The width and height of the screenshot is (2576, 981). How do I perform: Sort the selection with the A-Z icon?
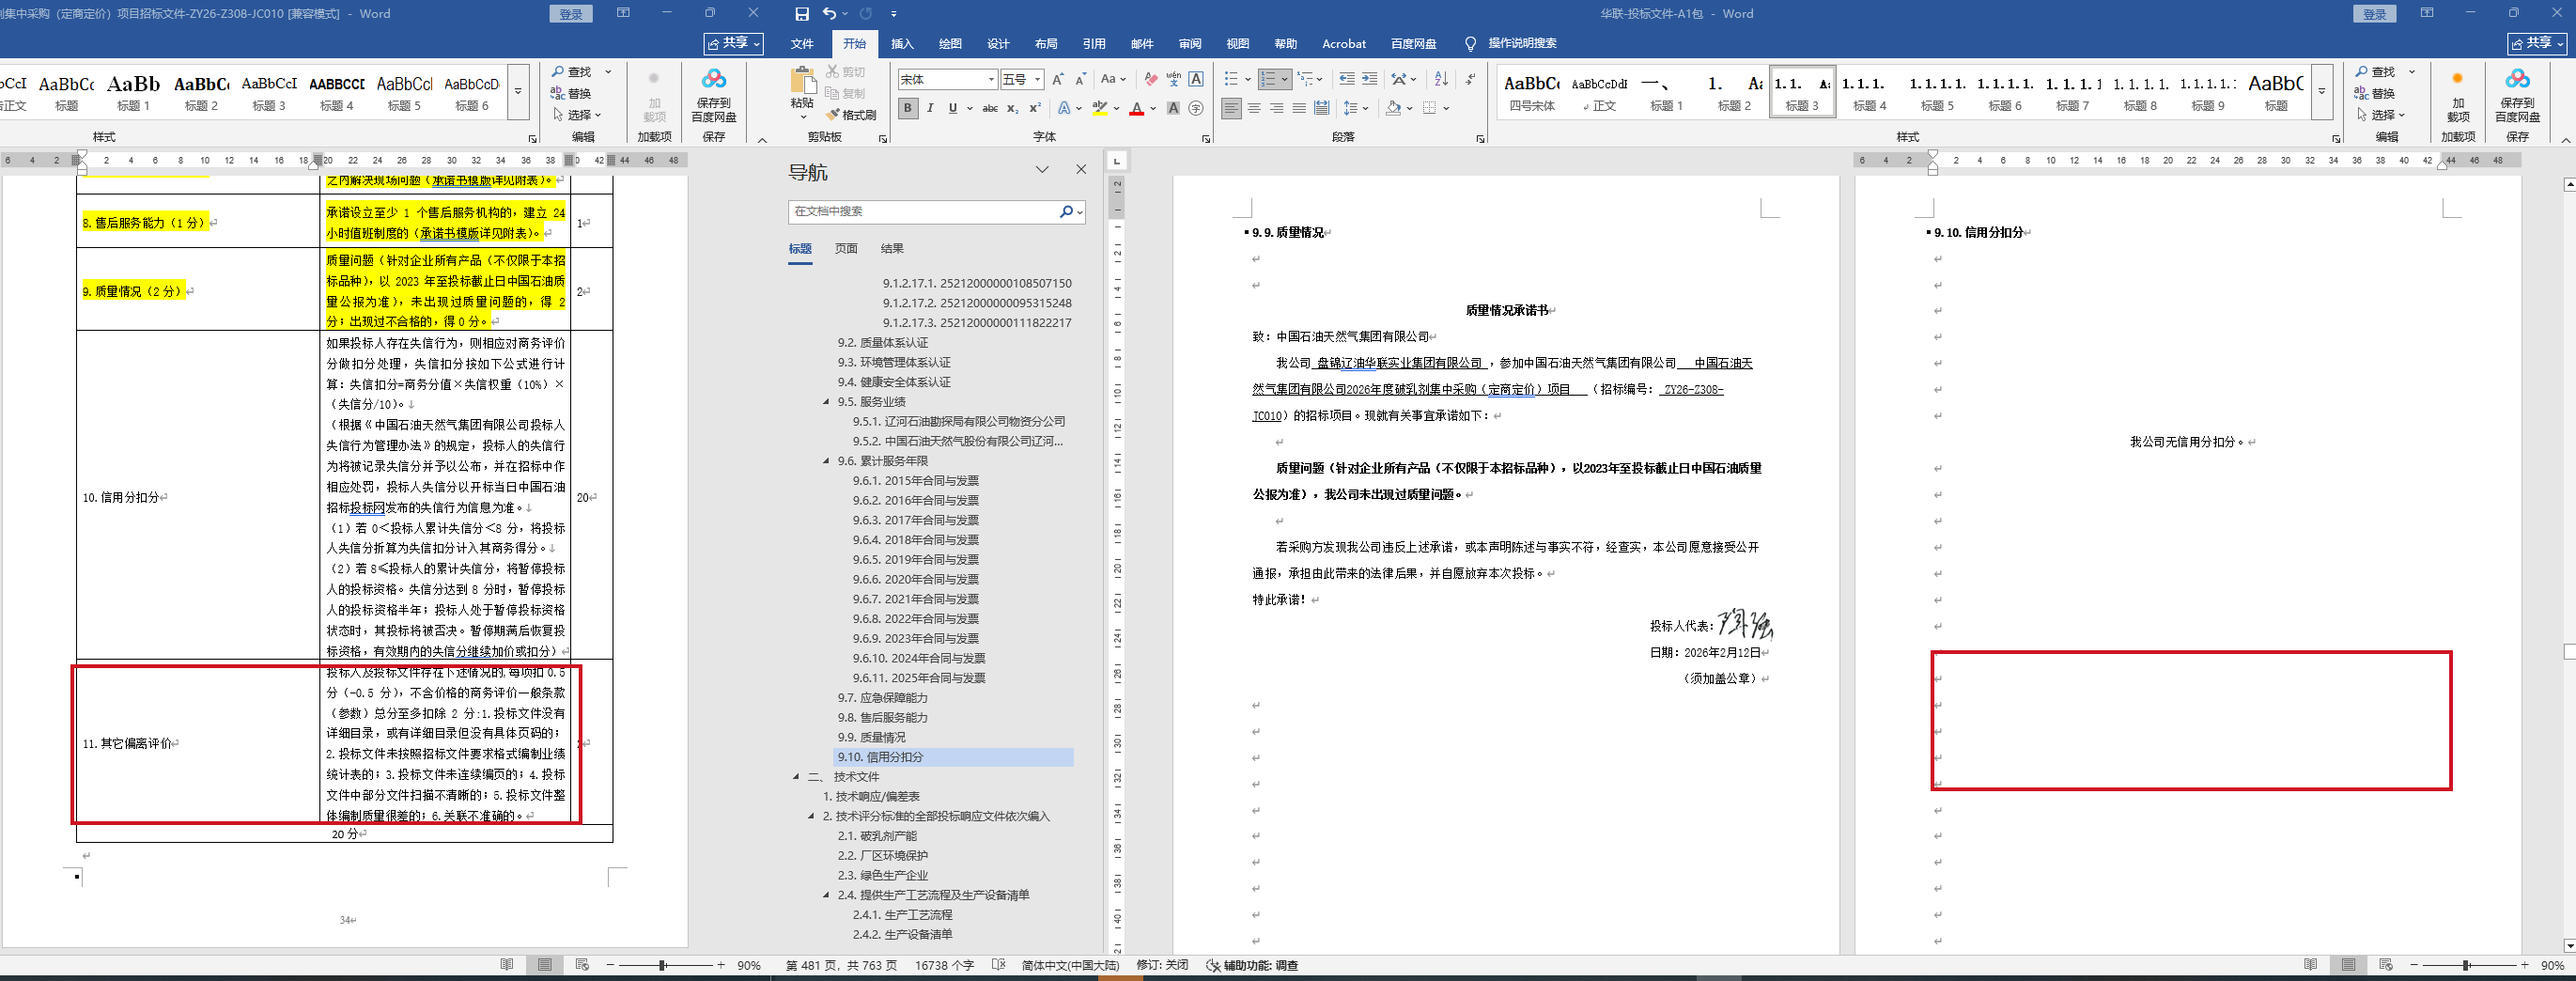(x=1441, y=79)
